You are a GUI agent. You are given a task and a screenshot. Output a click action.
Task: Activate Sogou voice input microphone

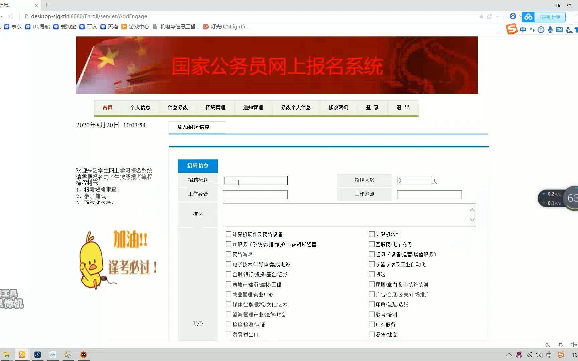click(550, 29)
